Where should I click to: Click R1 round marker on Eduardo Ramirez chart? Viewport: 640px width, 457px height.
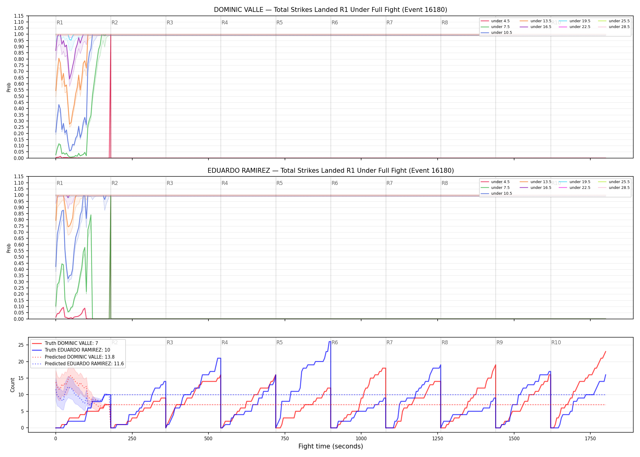[x=60, y=183]
